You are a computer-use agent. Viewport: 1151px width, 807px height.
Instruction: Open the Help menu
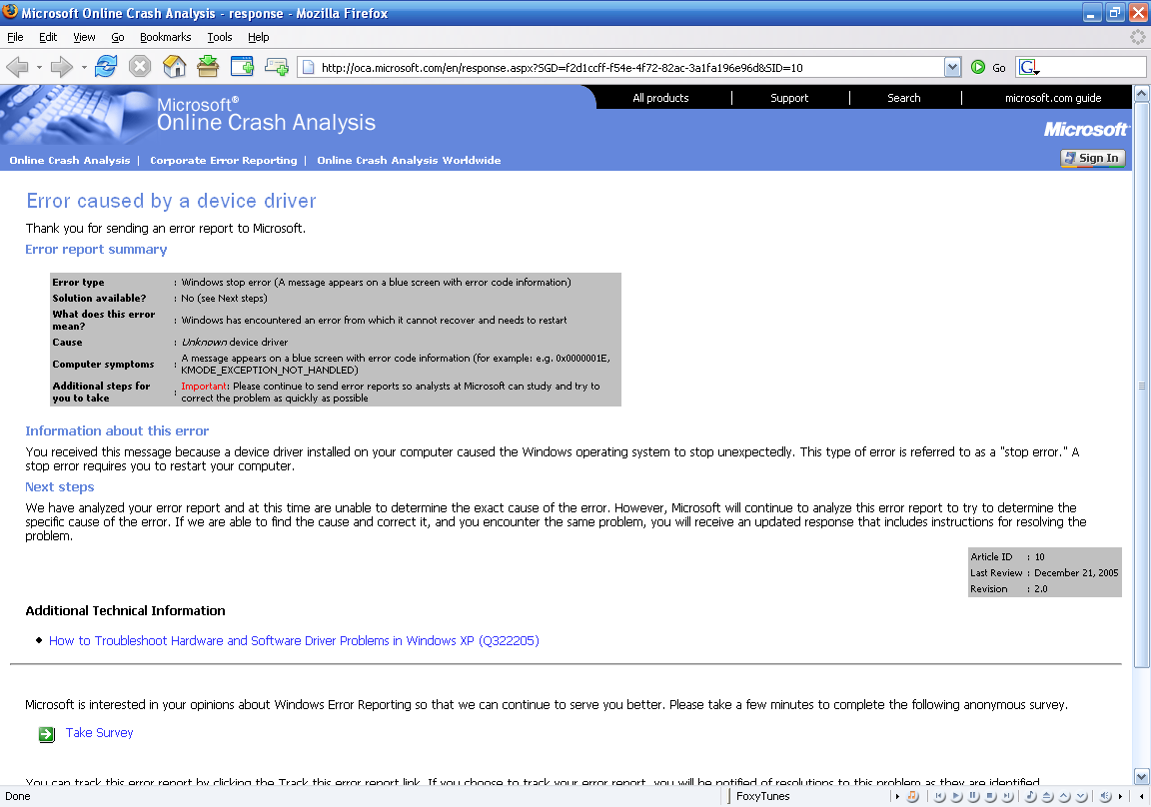(x=259, y=37)
